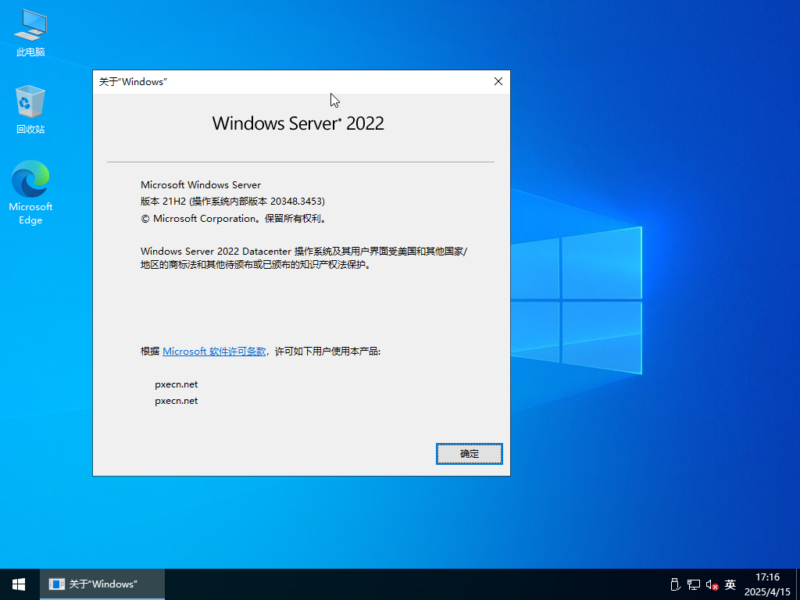Image resolution: width=800 pixels, height=600 pixels.
Task: Open the taskbar clock and date
Action: point(767,584)
